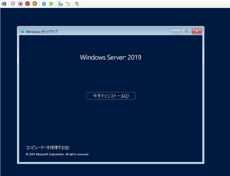This screenshot has height=176, width=230.
Task: Click the setup icon in the title bar
Action: point(22,31)
